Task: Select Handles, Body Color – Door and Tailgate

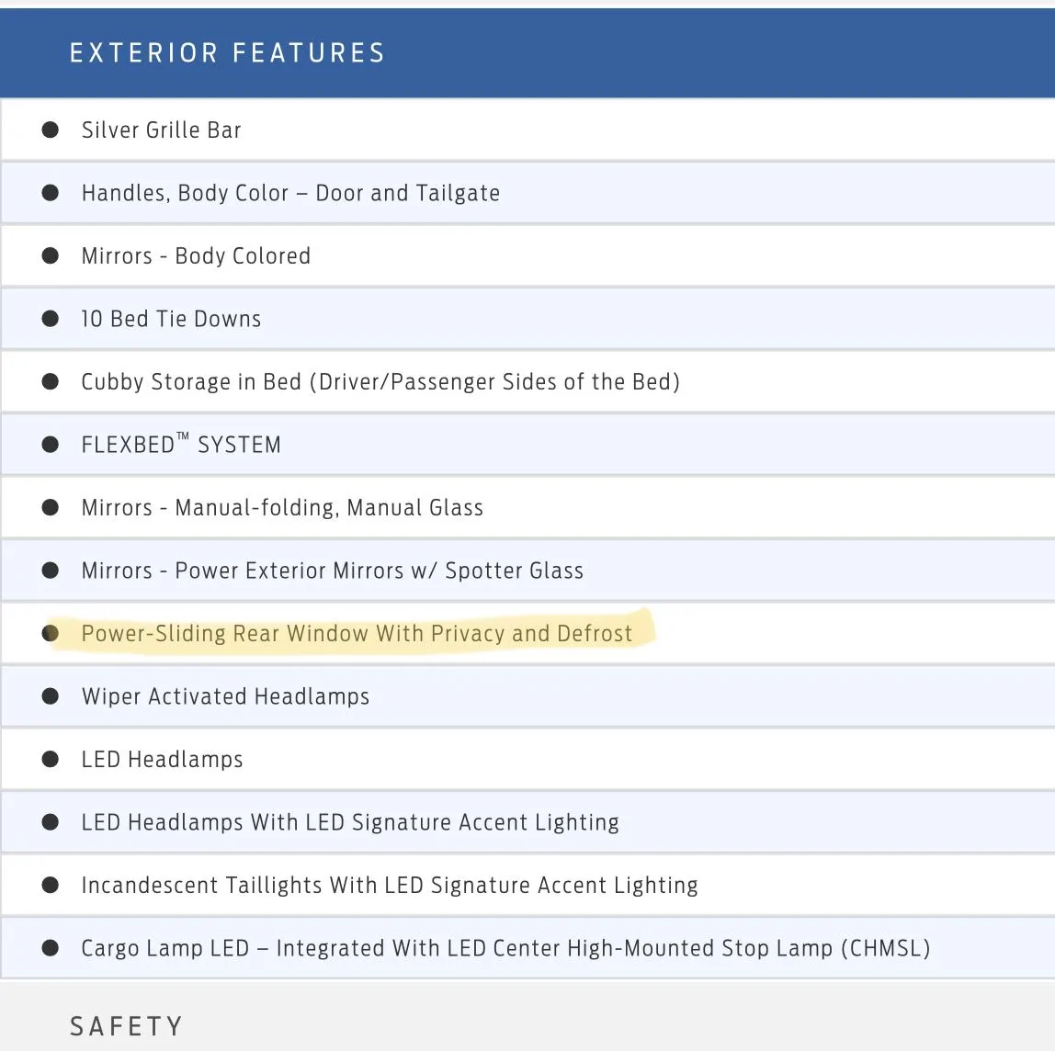Action: tap(290, 193)
